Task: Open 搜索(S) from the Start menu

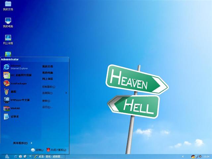Action: 46,101
